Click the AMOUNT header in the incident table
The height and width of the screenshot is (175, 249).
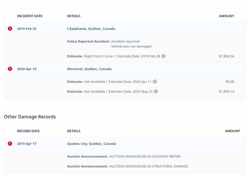tap(226, 16)
